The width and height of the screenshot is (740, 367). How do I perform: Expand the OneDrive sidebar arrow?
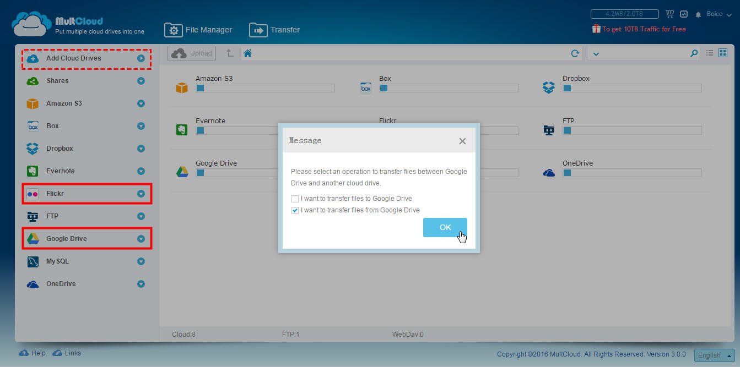coord(141,284)
